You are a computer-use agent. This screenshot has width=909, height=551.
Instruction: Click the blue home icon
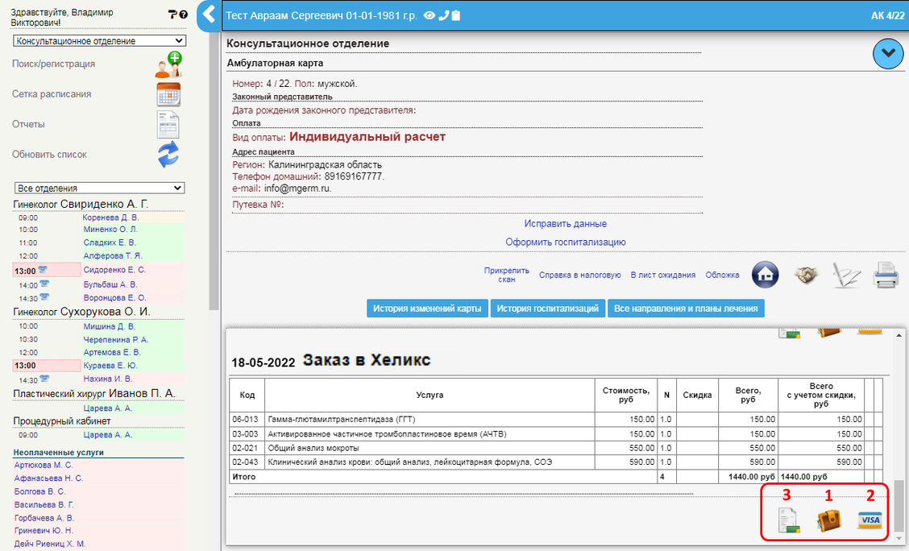pyautogui.click(x=765, y=275)
